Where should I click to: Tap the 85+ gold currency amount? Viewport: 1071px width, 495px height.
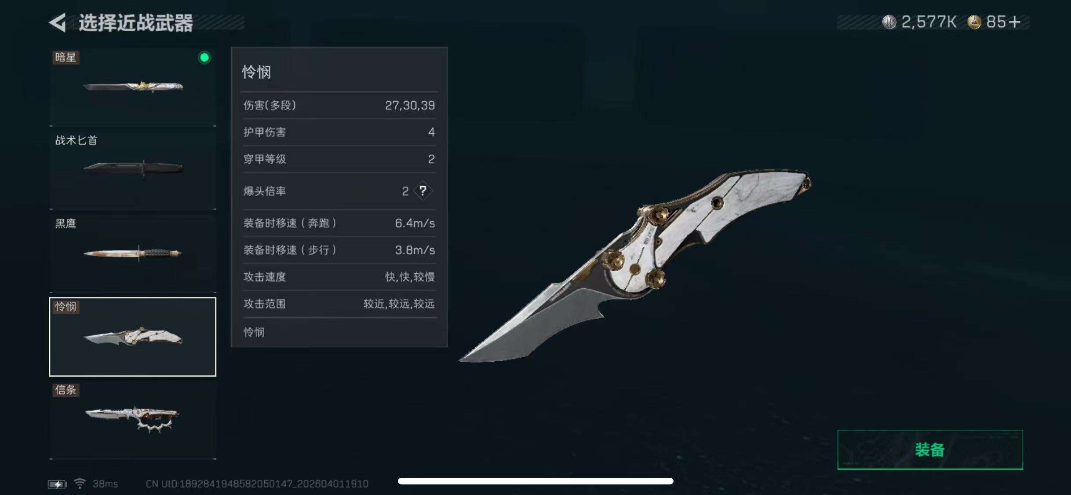tap(1003, 22)
